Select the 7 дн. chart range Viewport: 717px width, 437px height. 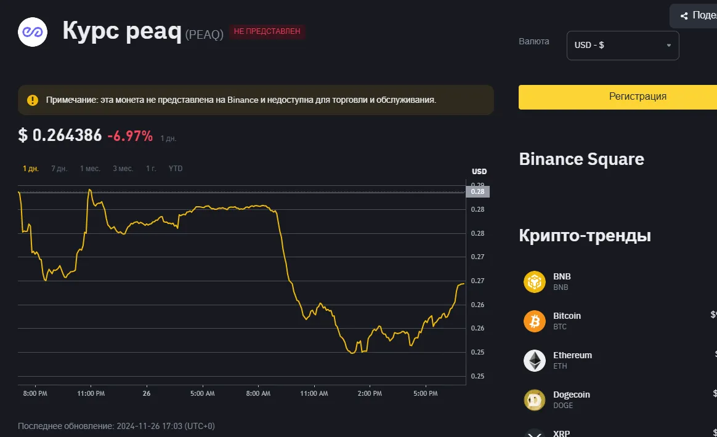(59, 169)
